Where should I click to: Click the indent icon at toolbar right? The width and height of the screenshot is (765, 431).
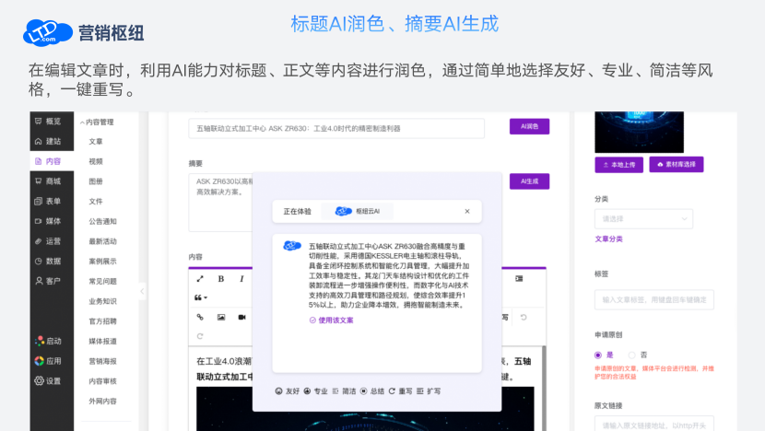(519, 278)
